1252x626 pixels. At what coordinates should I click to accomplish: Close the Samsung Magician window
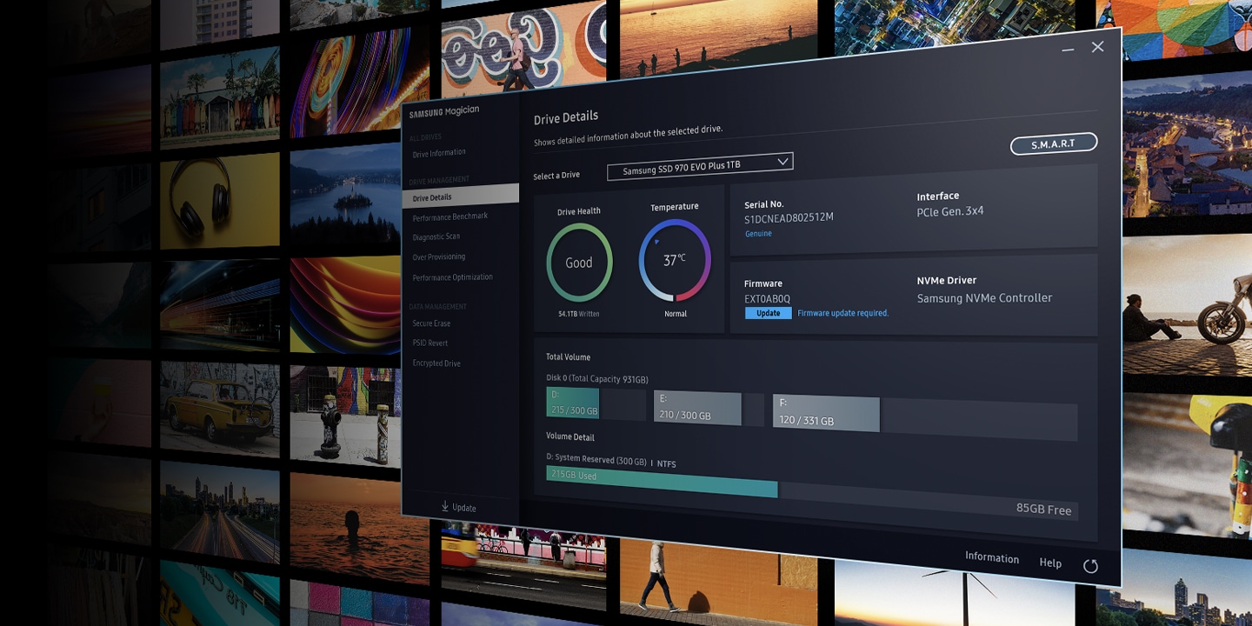coord(1097,47)
